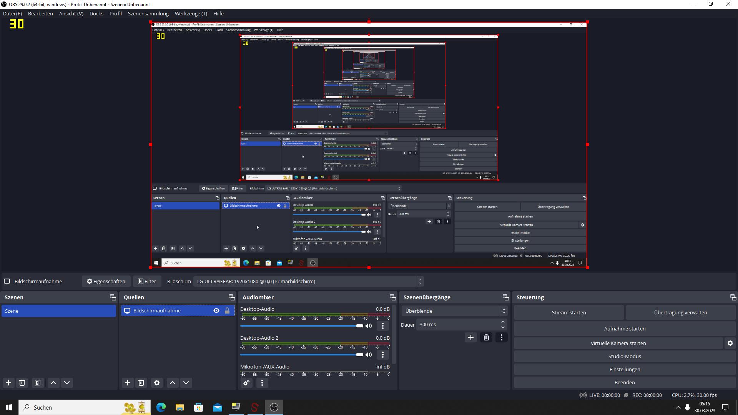Move scene down arrow in Szenen panel
The height and width of the screenshot is (415, 738).
click(x=67, y=383)
